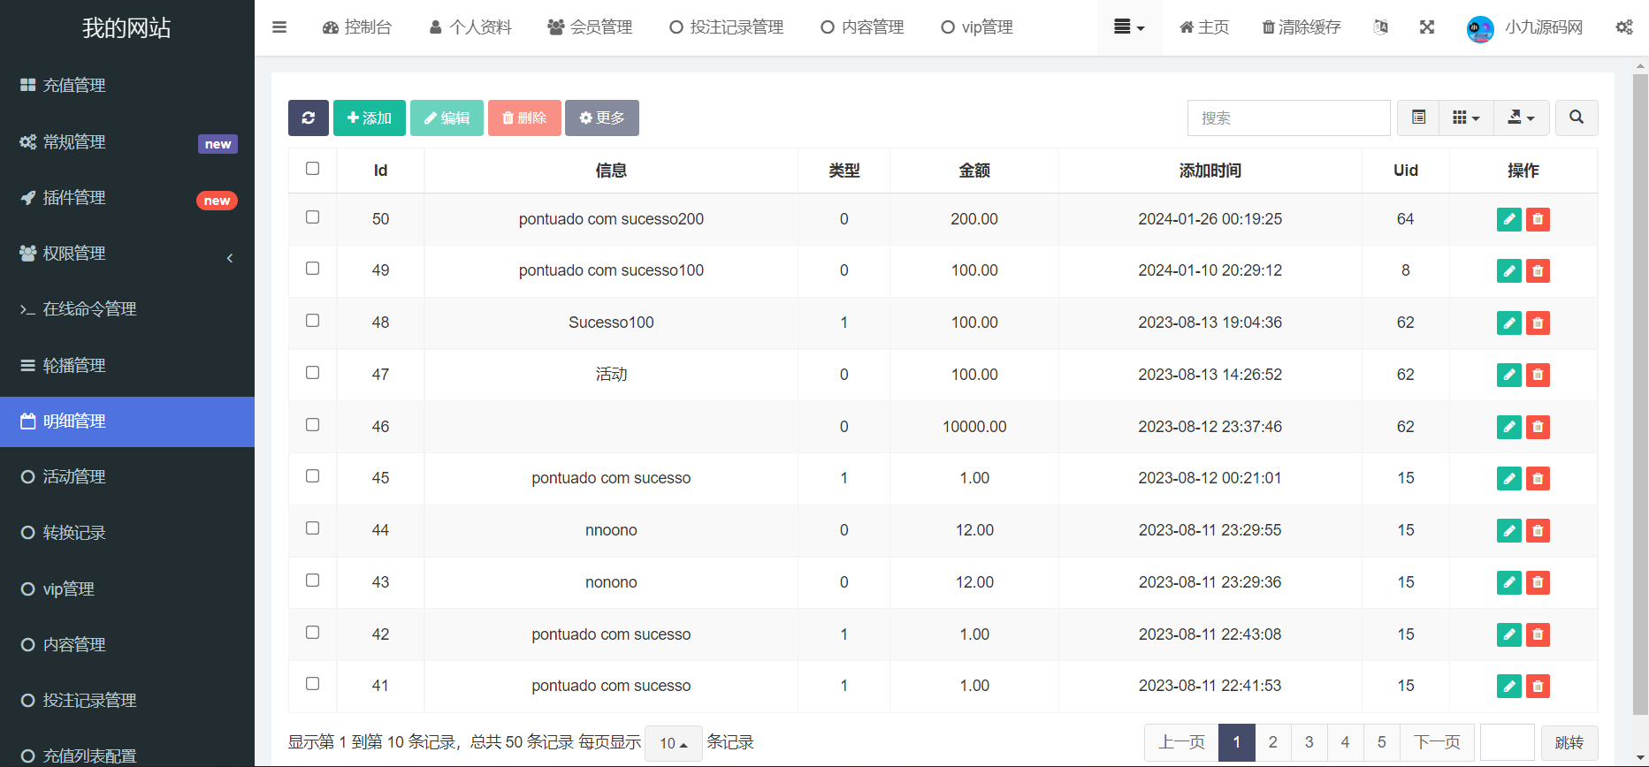1649x767 pixels.
Task: Edit row with Id 43
Action: (x=1509, y=582)
